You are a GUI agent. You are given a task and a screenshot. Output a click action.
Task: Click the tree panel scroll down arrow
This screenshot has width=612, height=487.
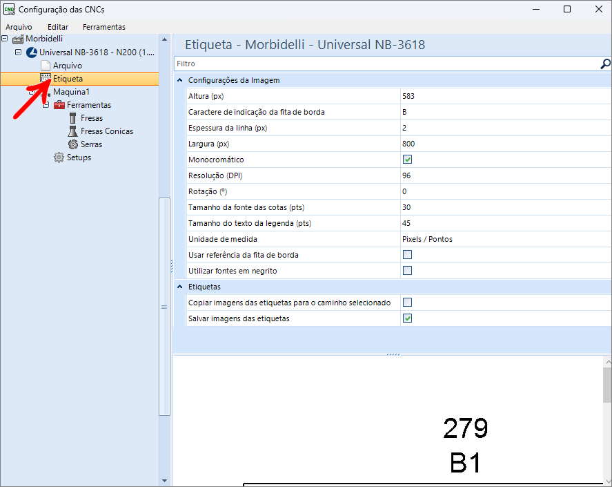coord(164,481)
